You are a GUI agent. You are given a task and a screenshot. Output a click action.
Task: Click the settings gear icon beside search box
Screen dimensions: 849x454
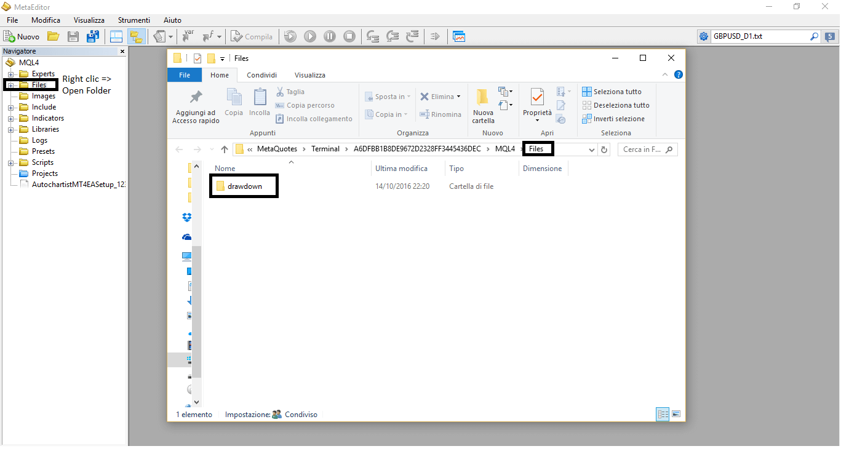pos(704,36)
